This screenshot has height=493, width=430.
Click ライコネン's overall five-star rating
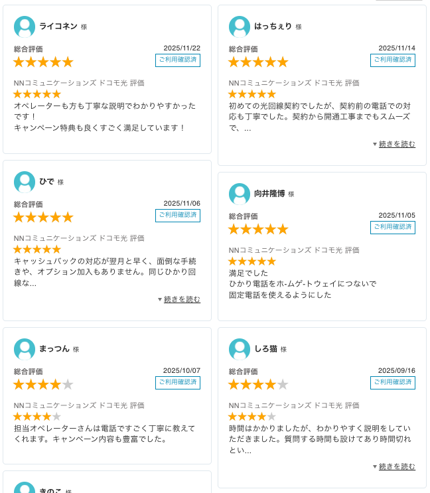pyautogui.click(x=43, y=62)
